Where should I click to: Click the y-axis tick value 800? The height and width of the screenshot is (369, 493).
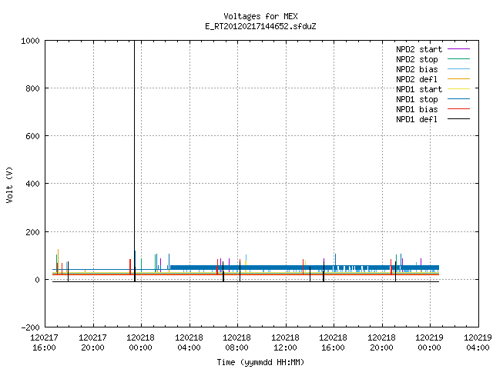click(32, 88)
